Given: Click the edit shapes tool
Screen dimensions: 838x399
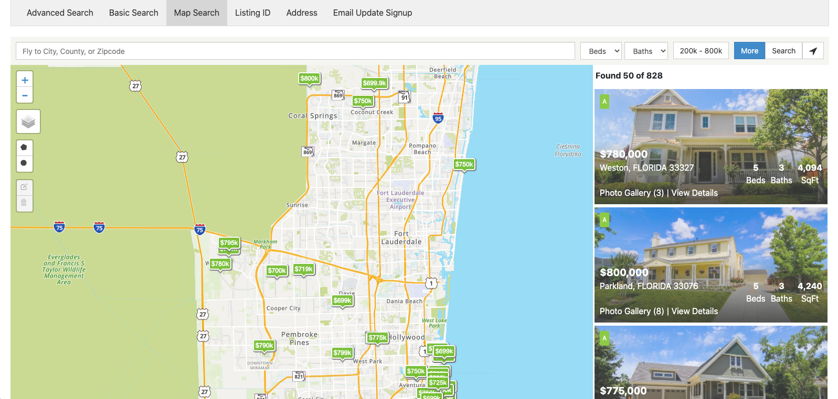Looking at the screenshot, I should pyautogui.click(x=24, y=187).
